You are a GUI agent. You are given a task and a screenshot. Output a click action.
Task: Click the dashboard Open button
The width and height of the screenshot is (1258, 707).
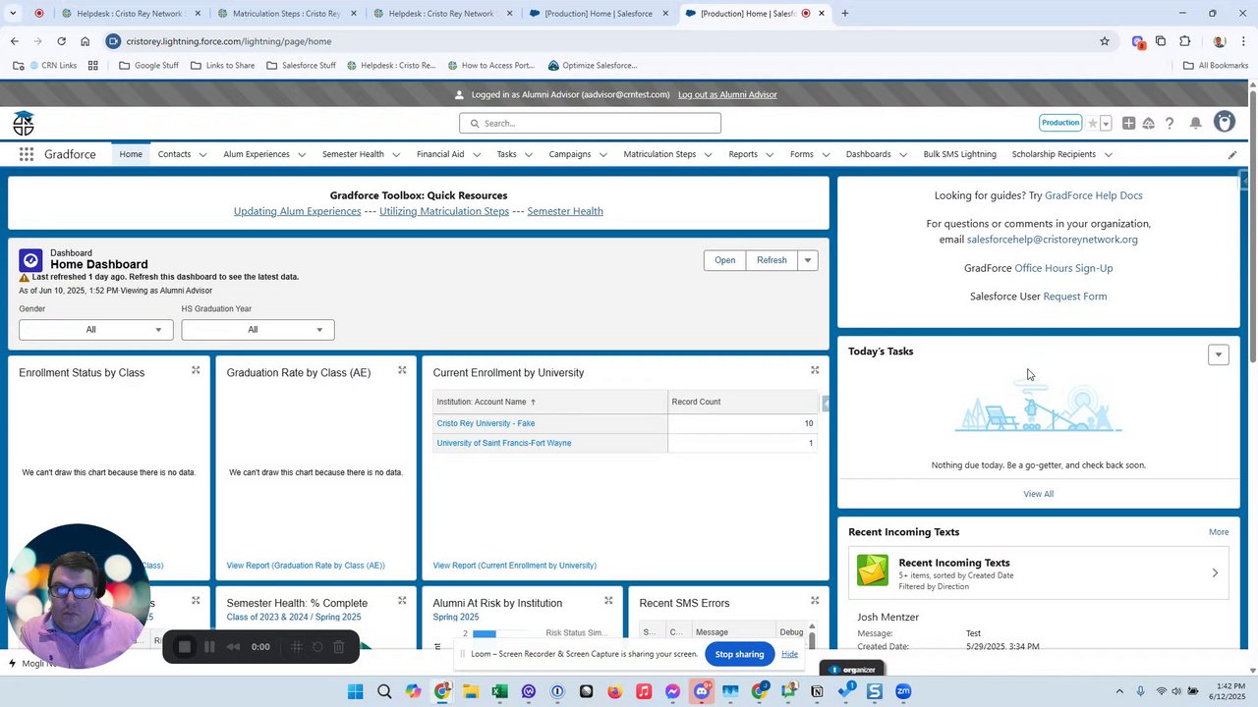tap(724, 260)
